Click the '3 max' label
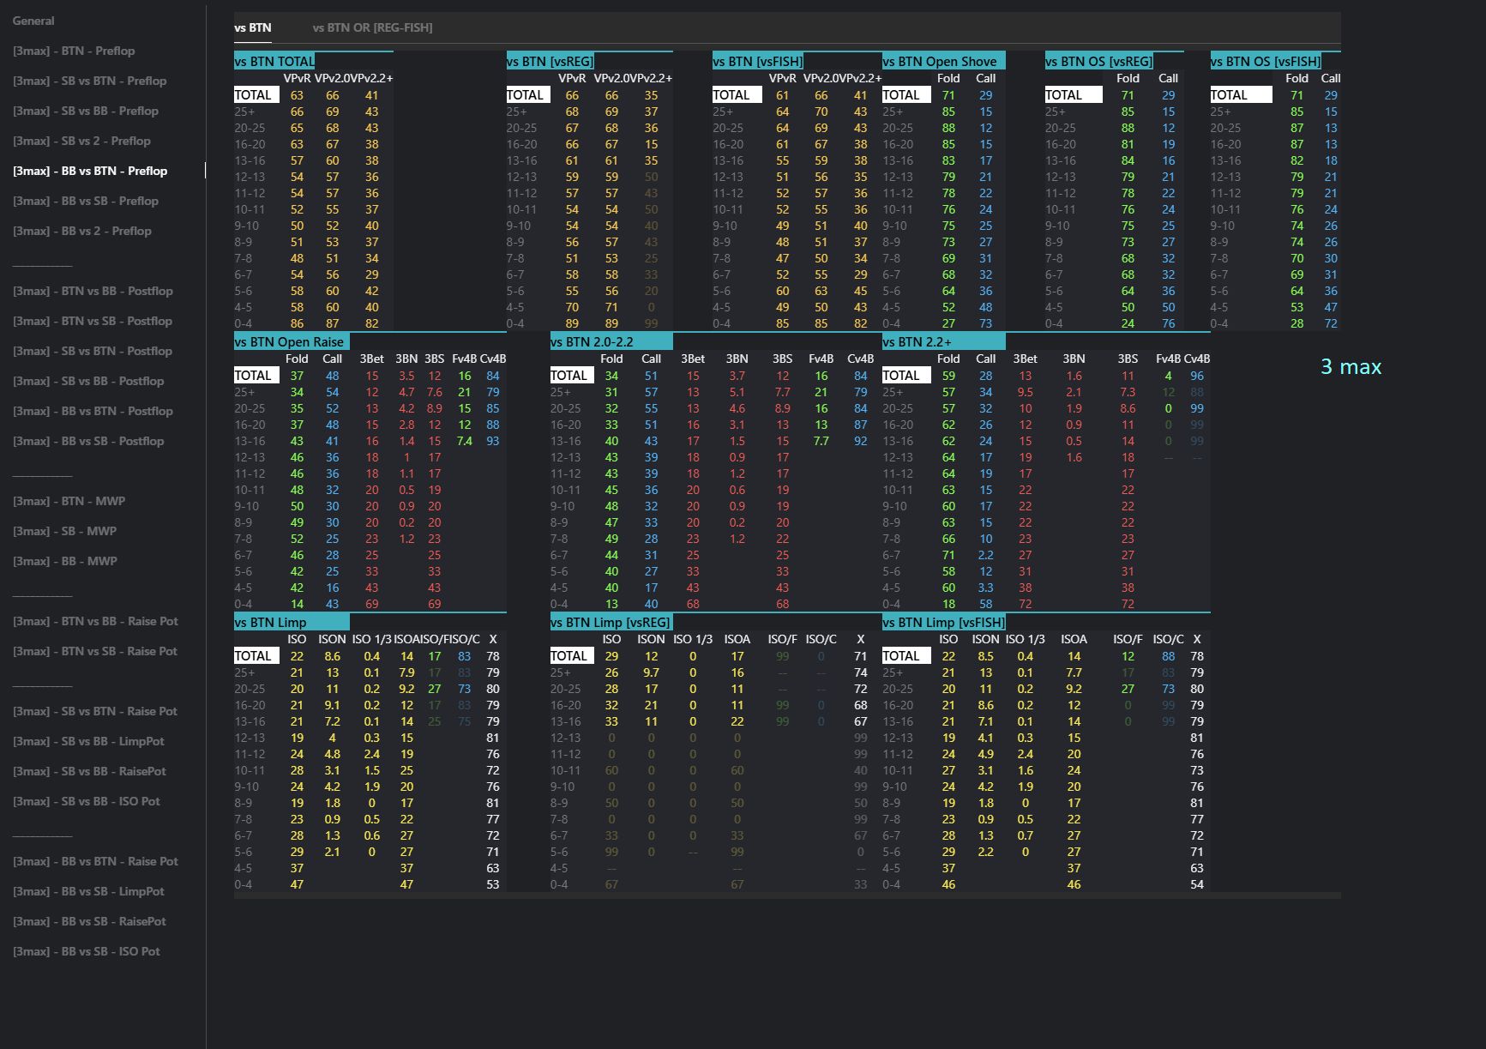Screen dimensions: 1486x1049 click(1351, 367)
